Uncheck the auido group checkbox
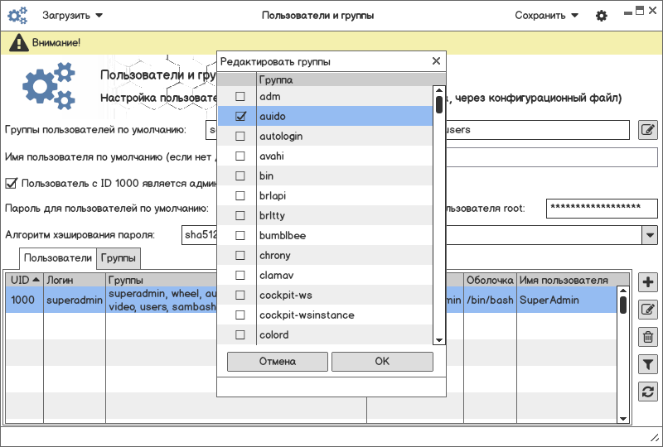This screenshot has height=447, width=663. (x=240, y=117)
